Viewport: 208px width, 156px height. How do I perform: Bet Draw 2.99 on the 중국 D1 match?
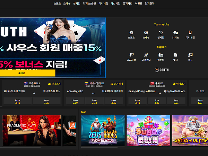pos(157,101)
